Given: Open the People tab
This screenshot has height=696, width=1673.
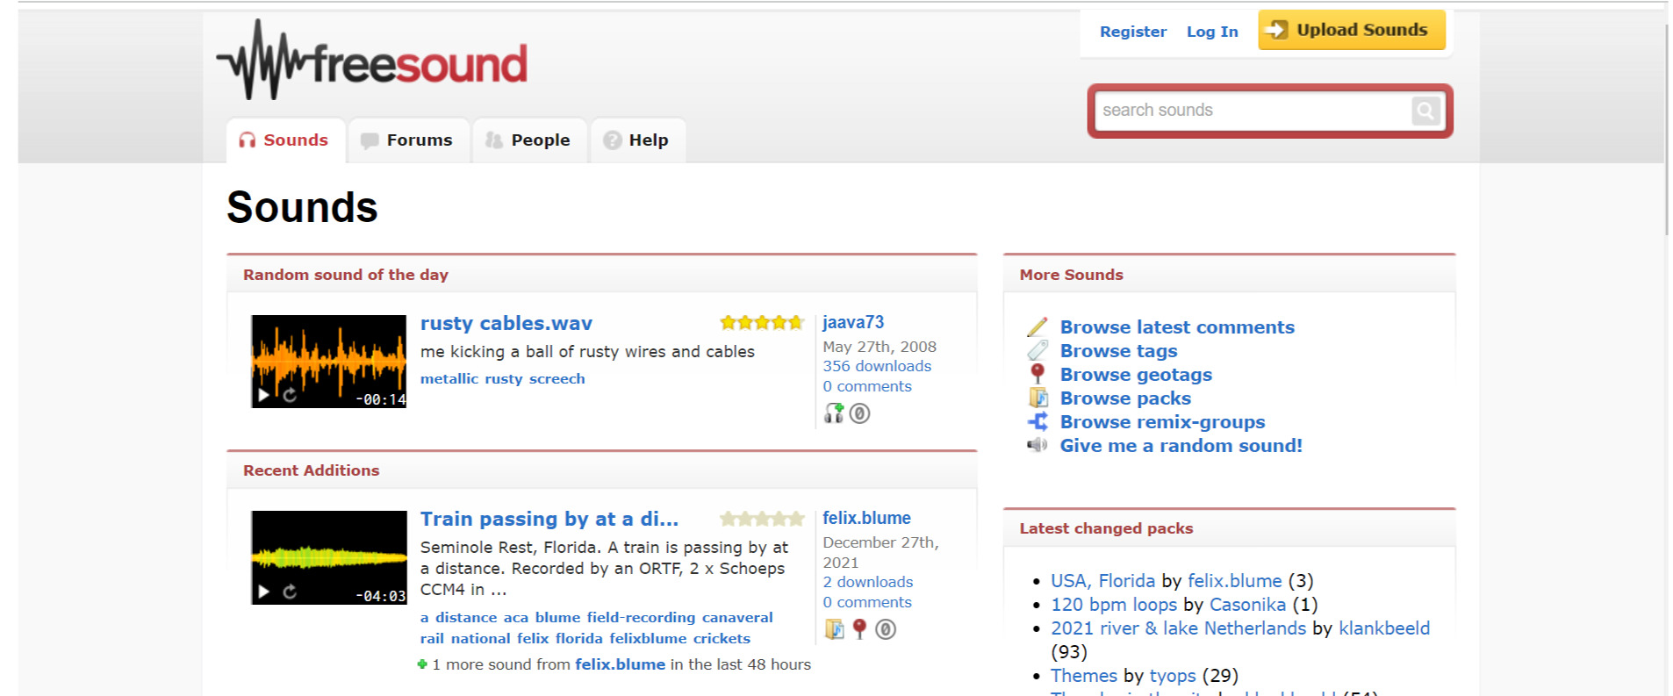Looking at the screenshot, I should pyautogui.click(x=528, y=140).
